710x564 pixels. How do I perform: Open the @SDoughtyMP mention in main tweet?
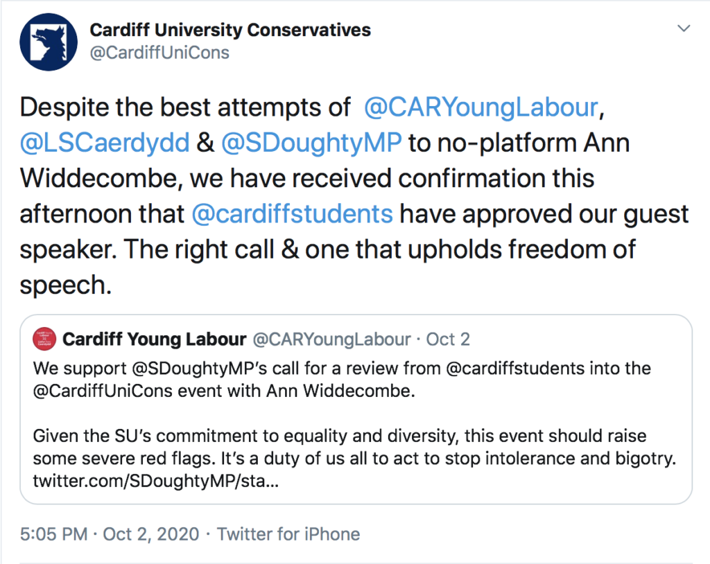pos(311,143)
